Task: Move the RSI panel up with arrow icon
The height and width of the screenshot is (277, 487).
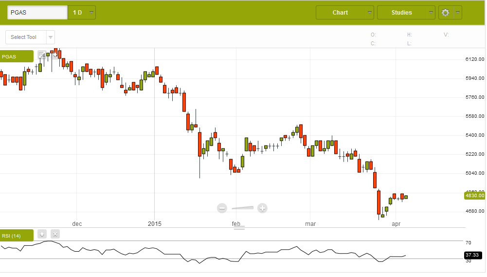Action: [42, 234]
